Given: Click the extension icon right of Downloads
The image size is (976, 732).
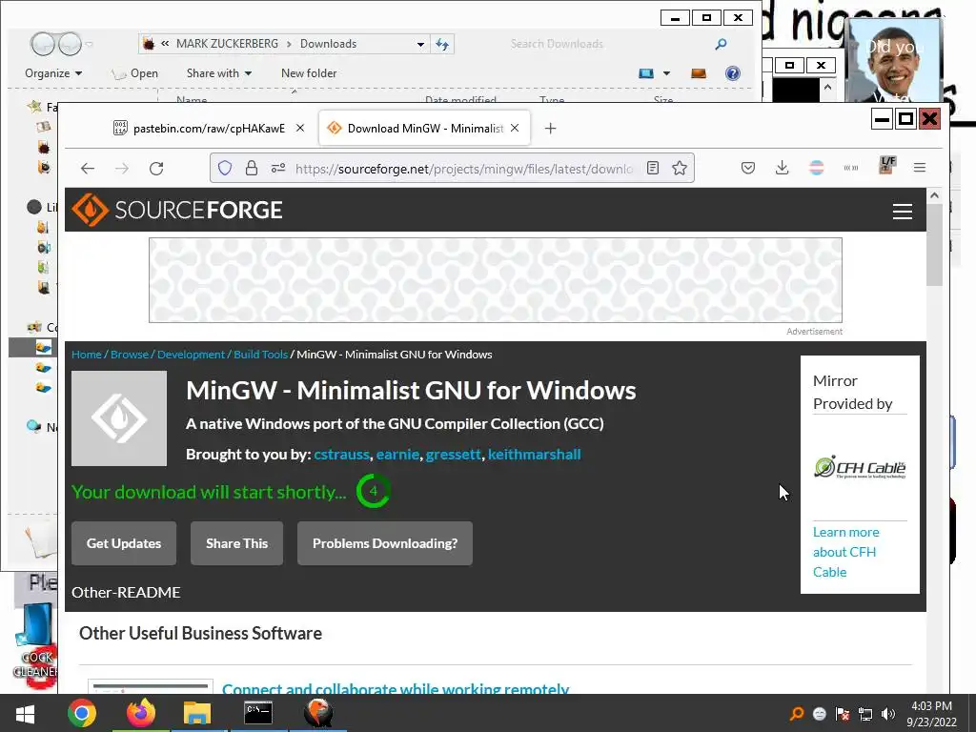Looking at the screenshot, I should [816, 168].
